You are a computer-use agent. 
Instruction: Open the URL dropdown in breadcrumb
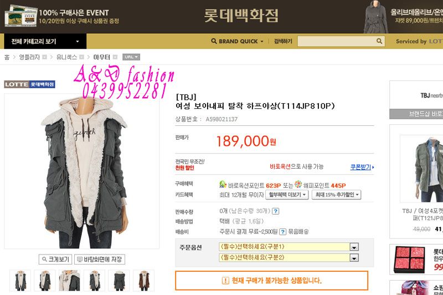click(x=131, y=57)
